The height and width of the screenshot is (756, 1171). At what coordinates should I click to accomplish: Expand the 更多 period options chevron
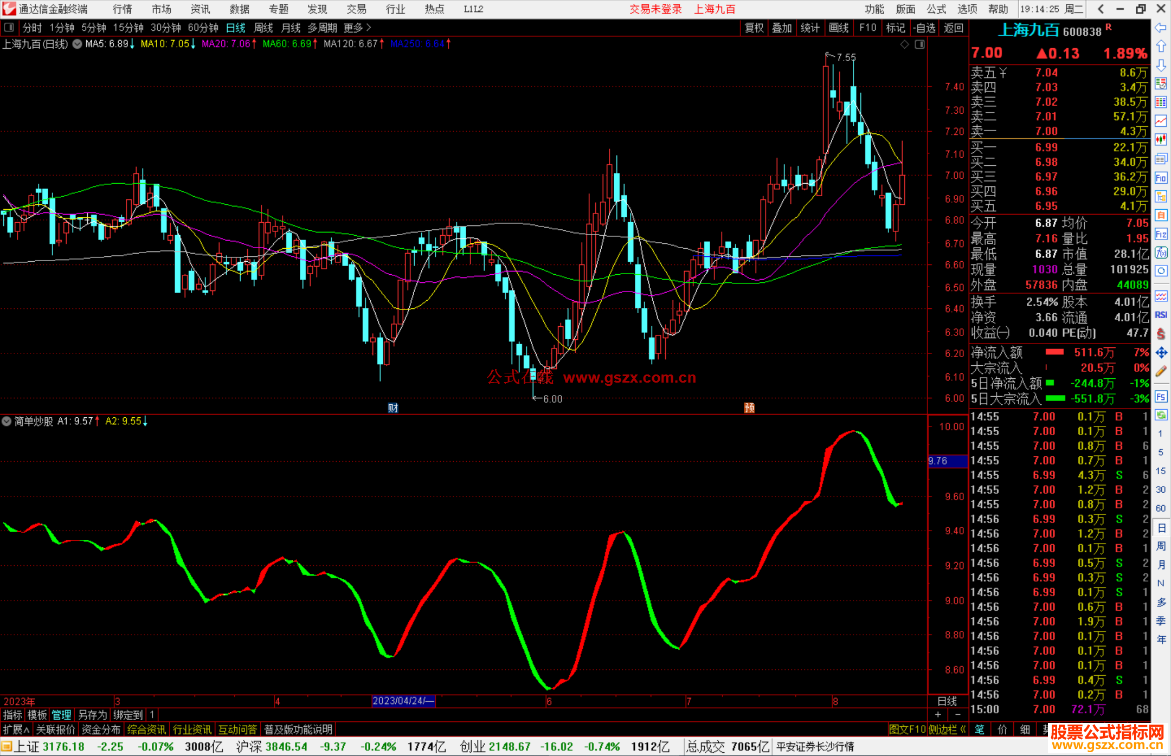click(369, 28)
